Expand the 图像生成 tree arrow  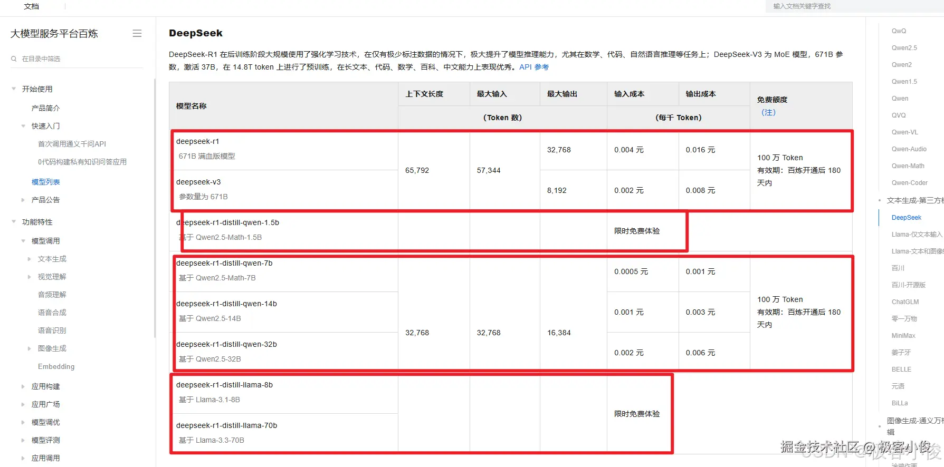coord(30,348)
